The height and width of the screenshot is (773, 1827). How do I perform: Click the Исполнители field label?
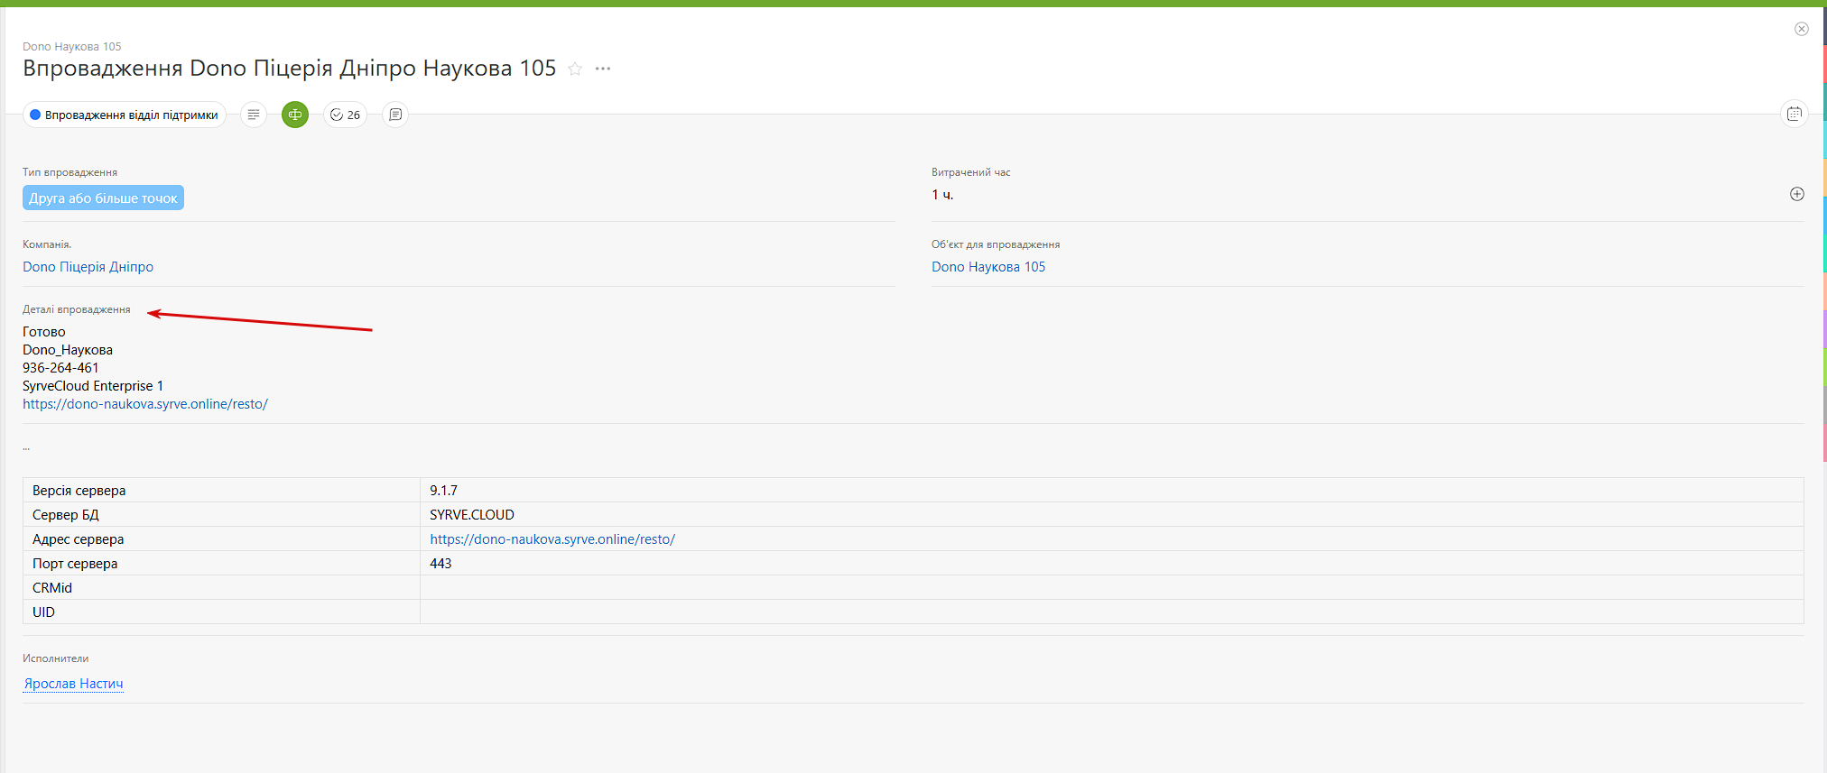click(x=56, y=658)
